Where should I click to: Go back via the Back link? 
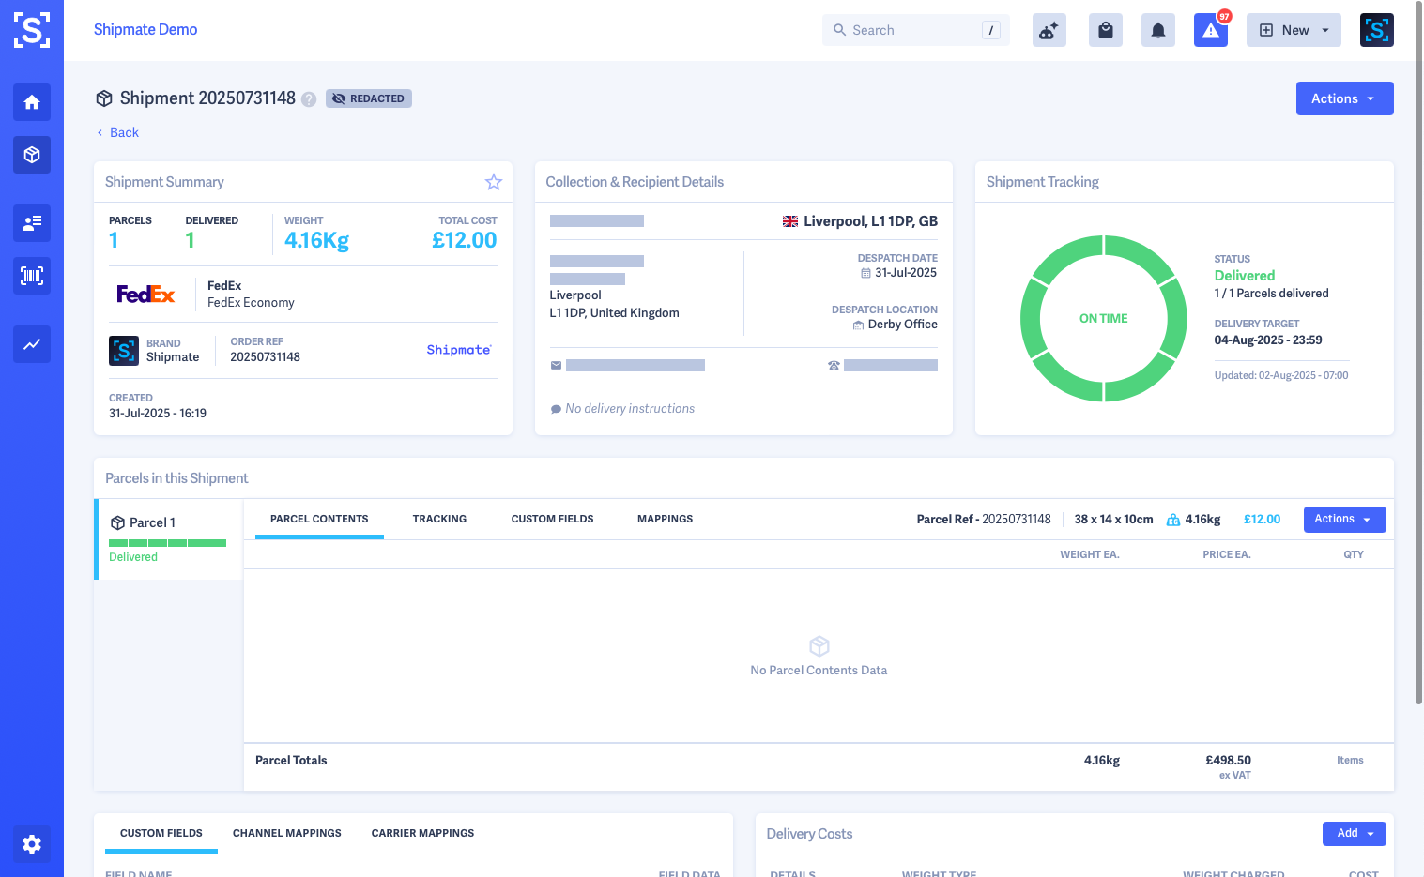coord(123,132)
